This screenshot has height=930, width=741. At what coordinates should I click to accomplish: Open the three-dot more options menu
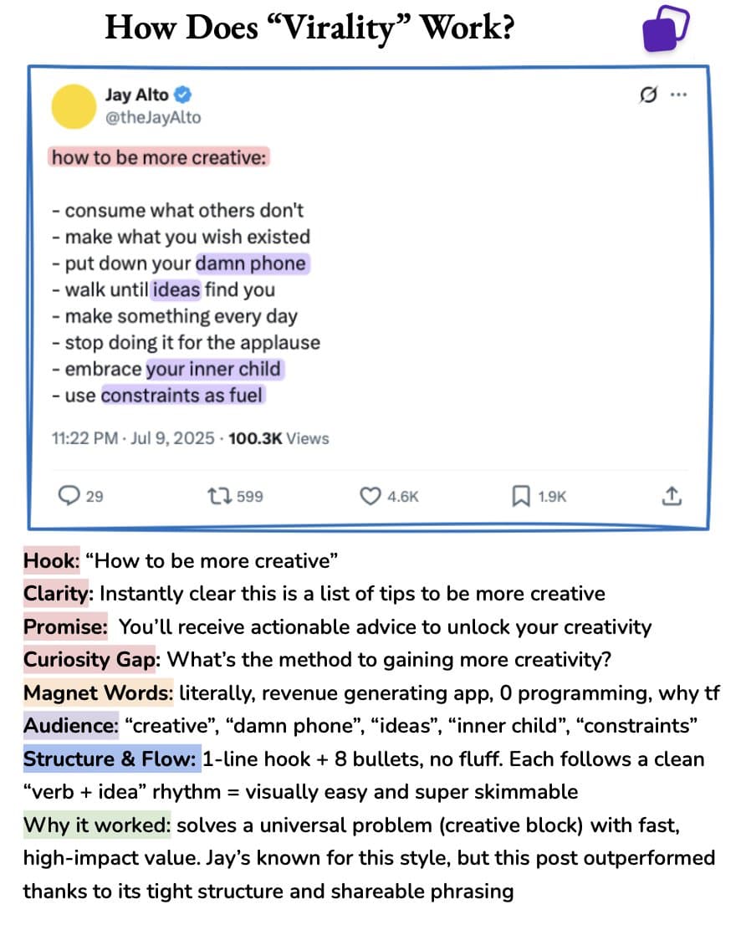tap(680, 94)
